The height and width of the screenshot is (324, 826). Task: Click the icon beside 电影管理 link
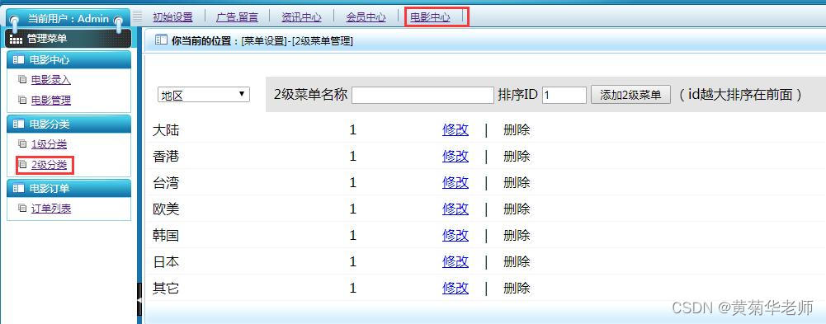point(21,100)
